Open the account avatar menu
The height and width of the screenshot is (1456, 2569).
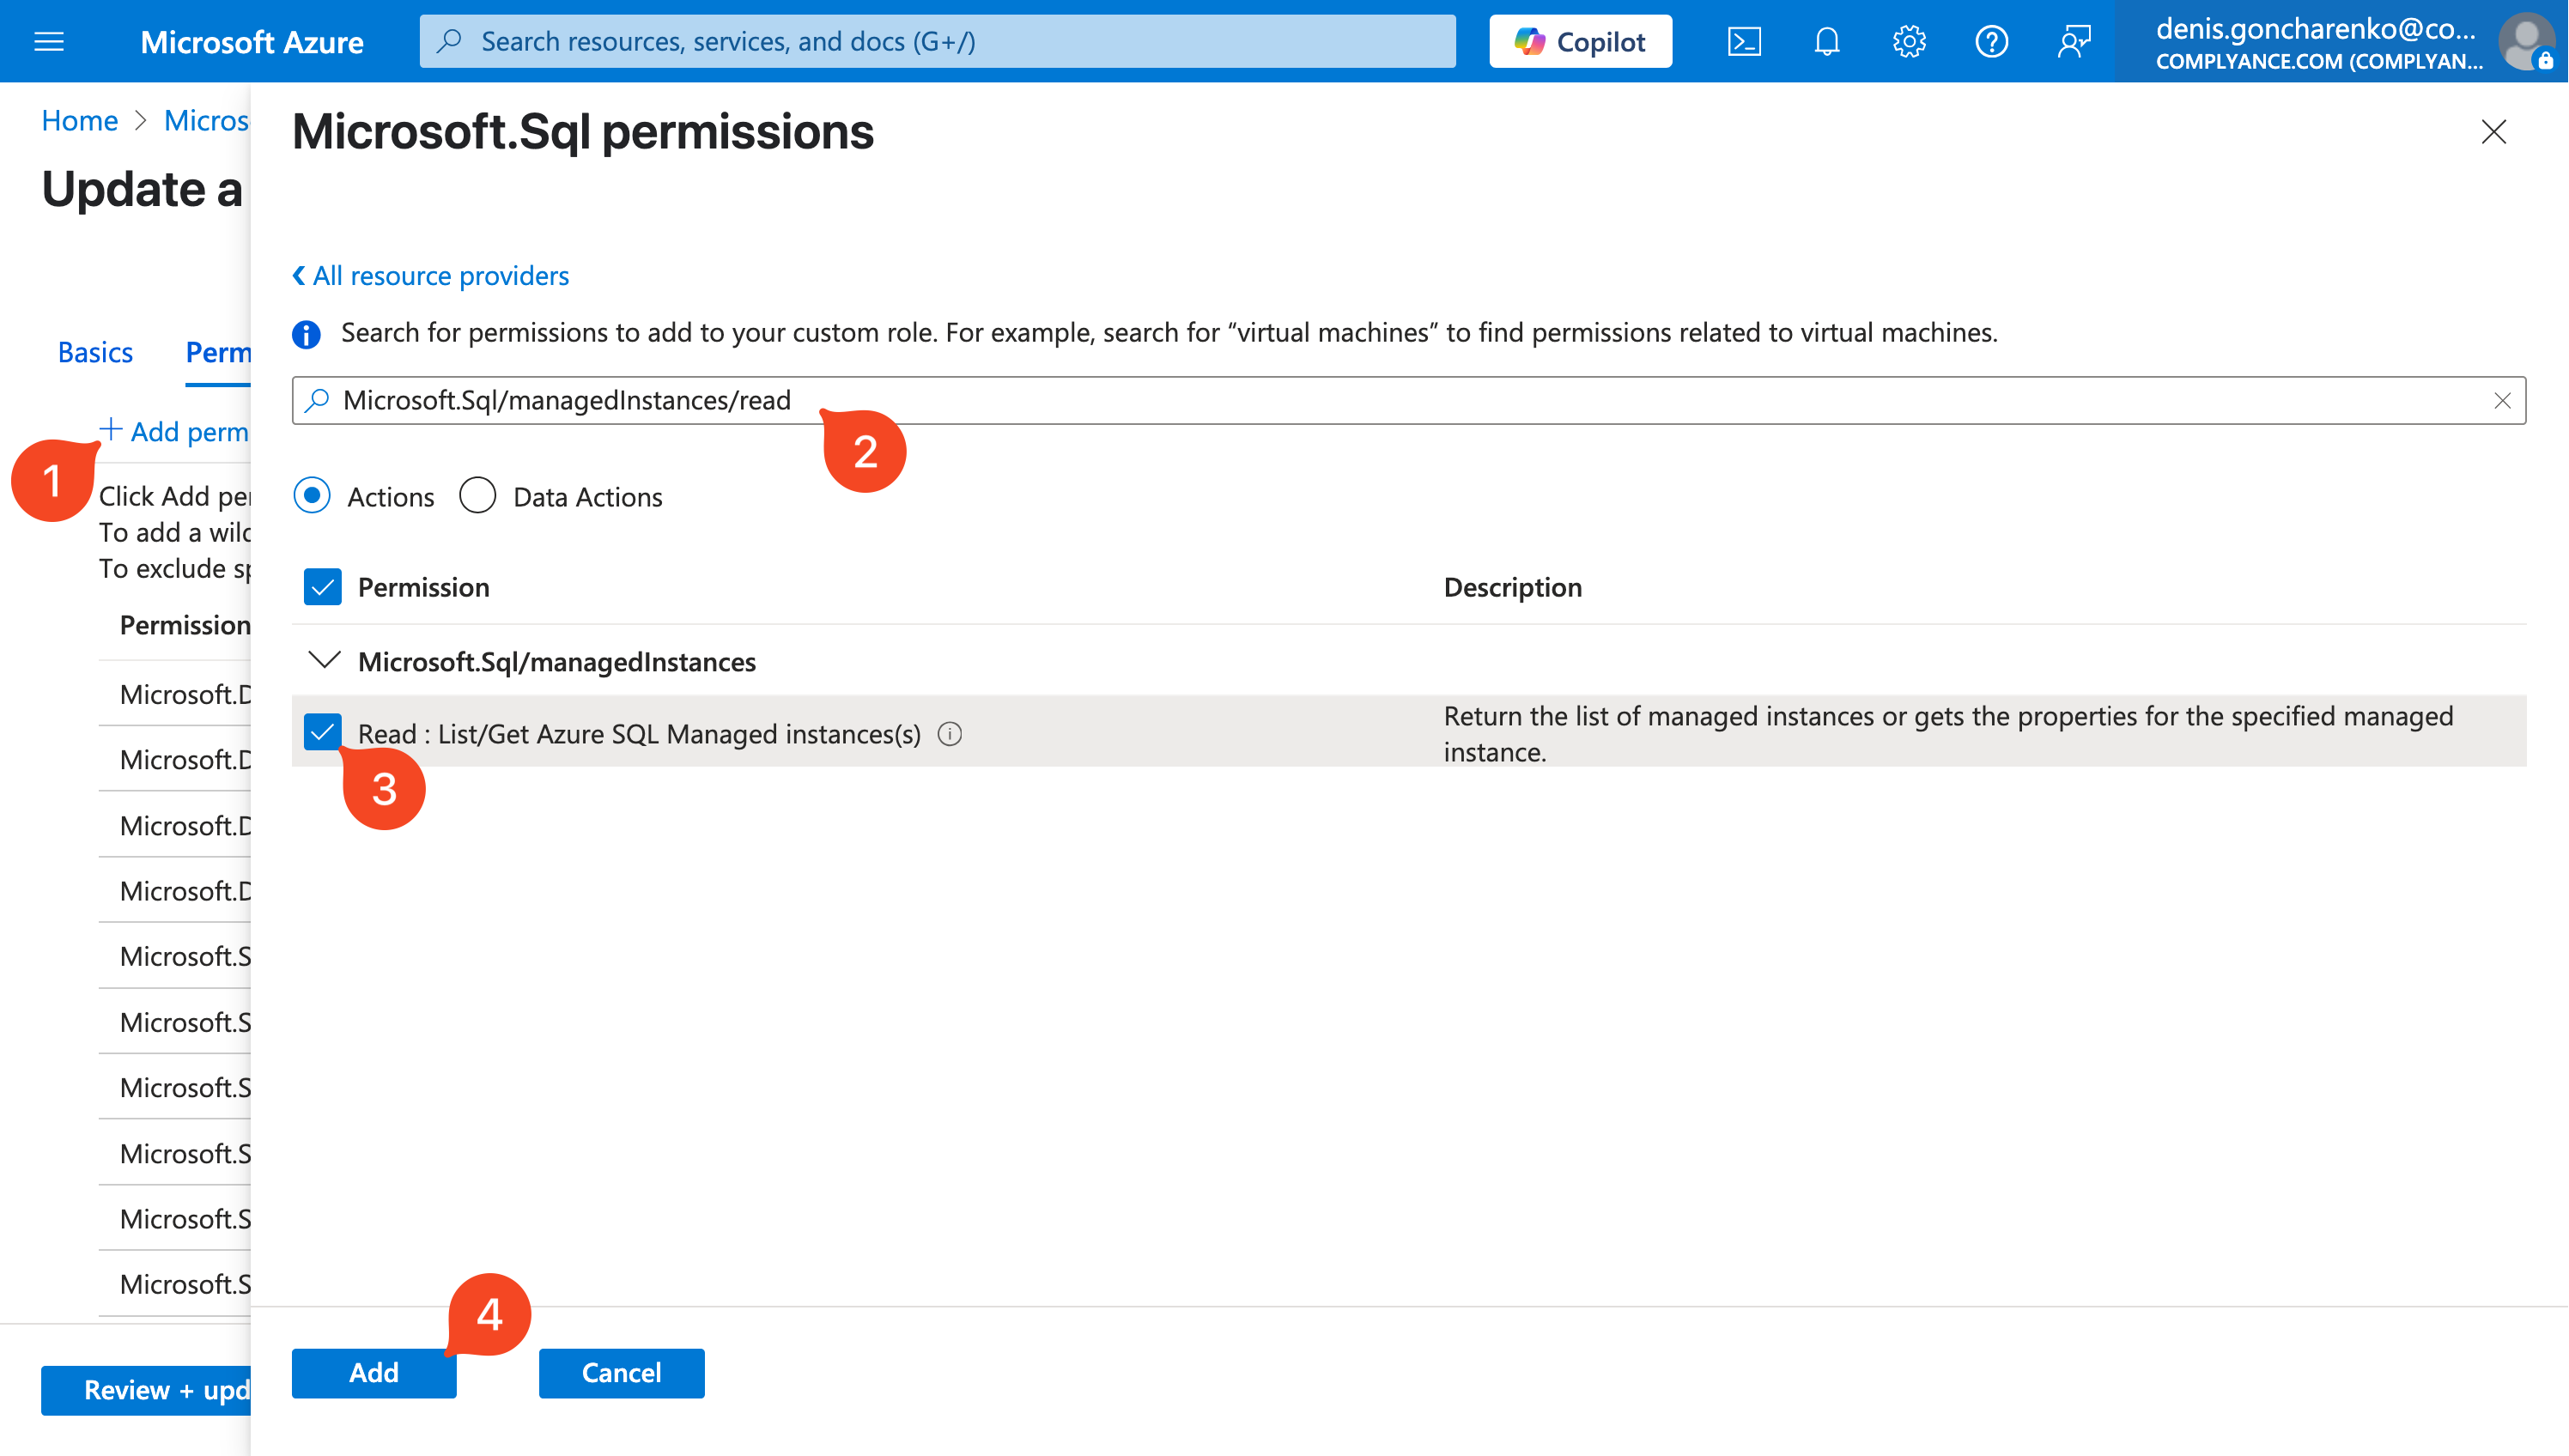(x=2527, y=41)
